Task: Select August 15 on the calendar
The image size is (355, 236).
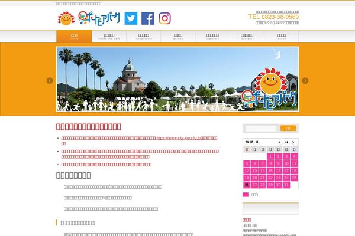Action: pos(270,171)
